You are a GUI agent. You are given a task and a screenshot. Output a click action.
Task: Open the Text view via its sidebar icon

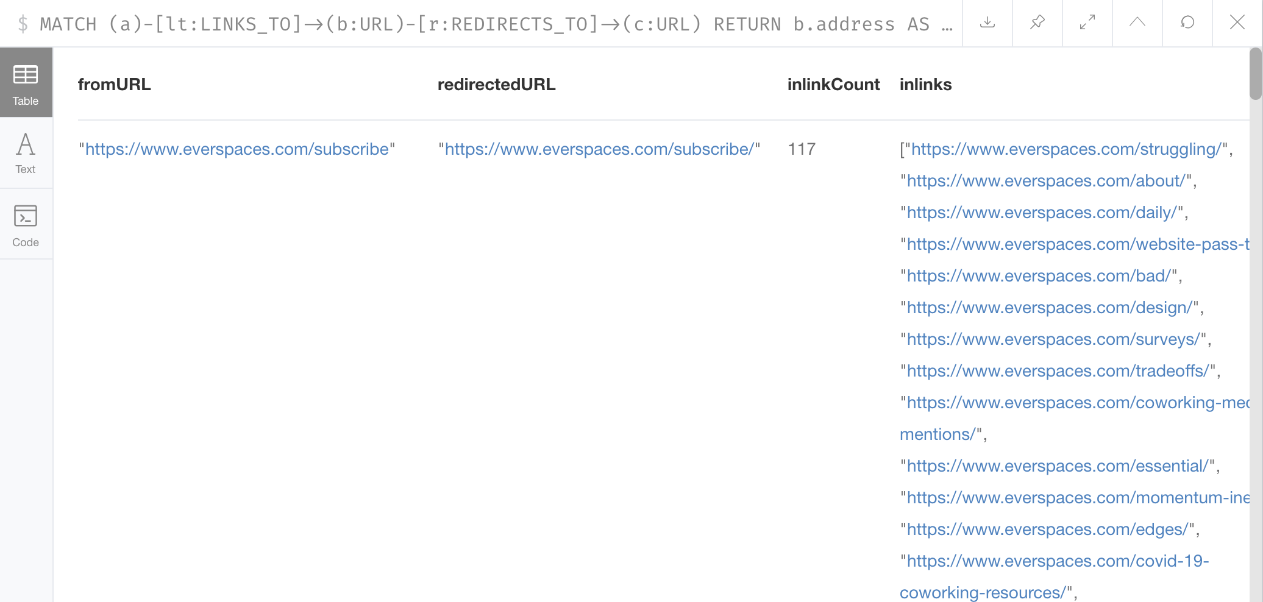pyautogui.click(x=26, y=154)
